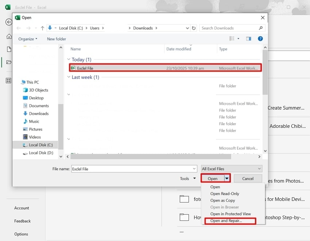Click the refresh icon beside the address bar

(x=193, y=28)
